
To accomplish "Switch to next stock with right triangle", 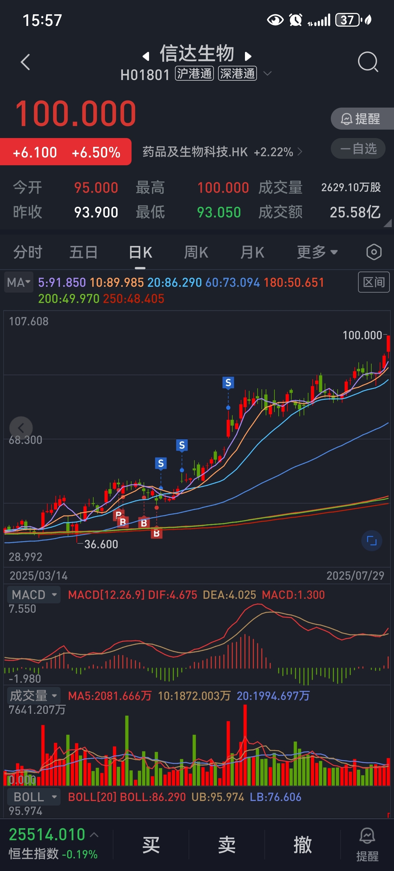I will pos(248,56).
